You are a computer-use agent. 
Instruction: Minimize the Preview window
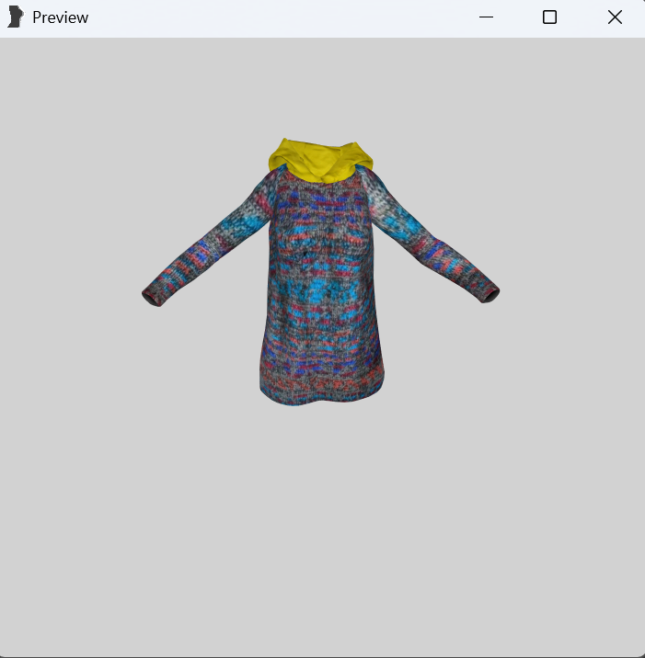pos(486,17)
